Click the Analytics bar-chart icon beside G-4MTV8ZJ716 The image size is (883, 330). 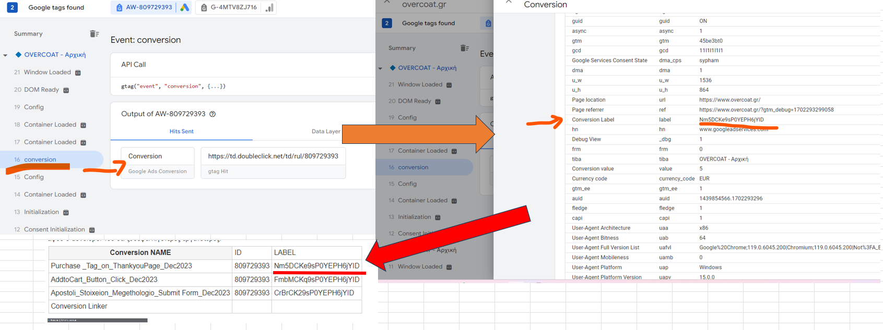pyautogui.click(x=269, y=7)
